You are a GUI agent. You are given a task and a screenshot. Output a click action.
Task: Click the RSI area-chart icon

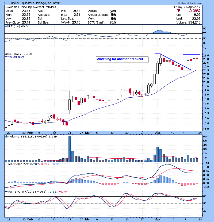(6, 26)
